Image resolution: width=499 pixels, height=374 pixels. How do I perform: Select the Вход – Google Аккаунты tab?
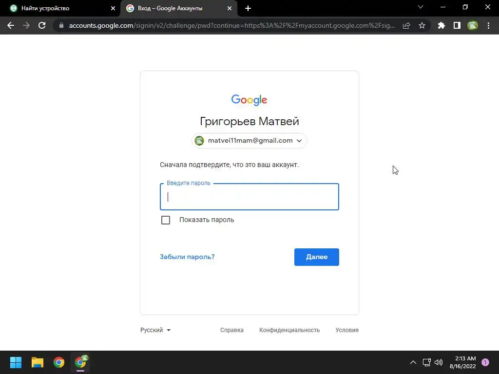coord(179,8)
